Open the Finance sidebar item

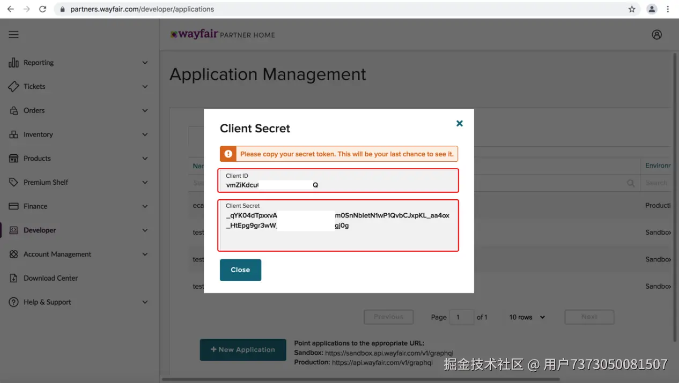79,206
